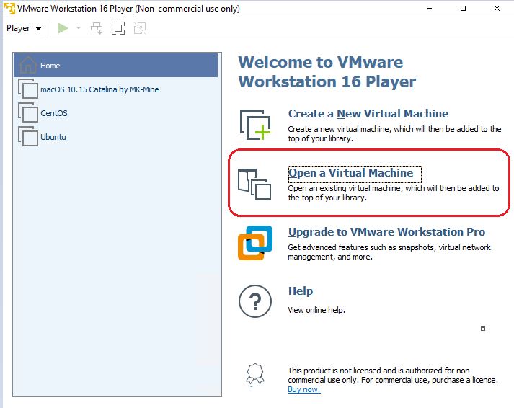514x408 pixels.
Task: Open the Help heading link
Action: [301, 291]
